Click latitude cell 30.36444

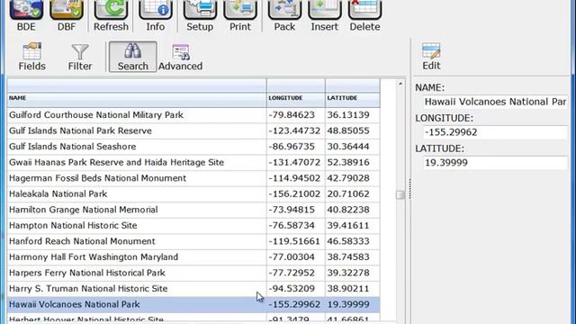pyautogui.click(x=353, y=147)
